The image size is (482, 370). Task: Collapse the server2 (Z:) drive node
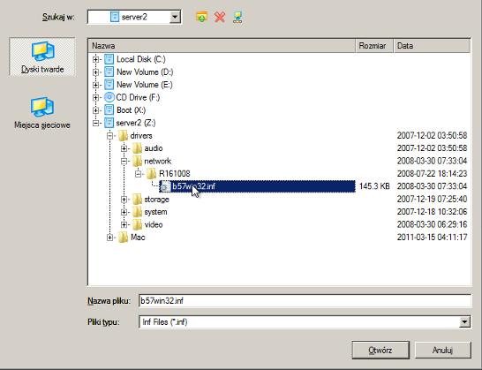point(95,123)
